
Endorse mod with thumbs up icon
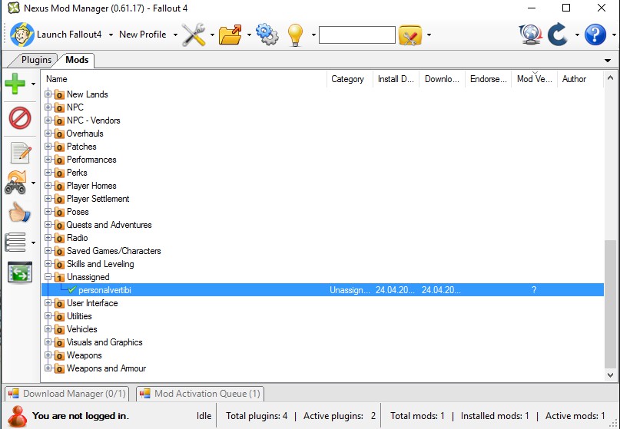coord(19,213)
